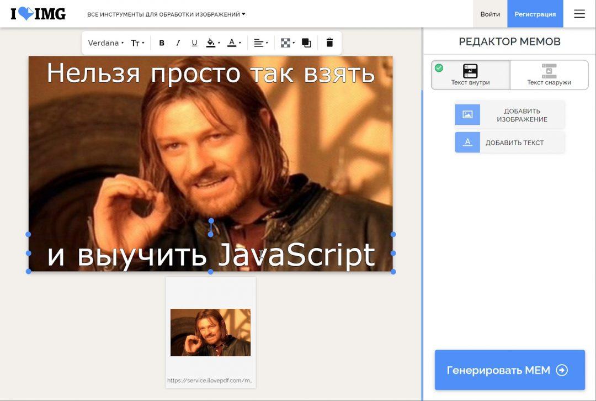
Task: Open the hamburger menu at top right
Action: coord(579,14)
